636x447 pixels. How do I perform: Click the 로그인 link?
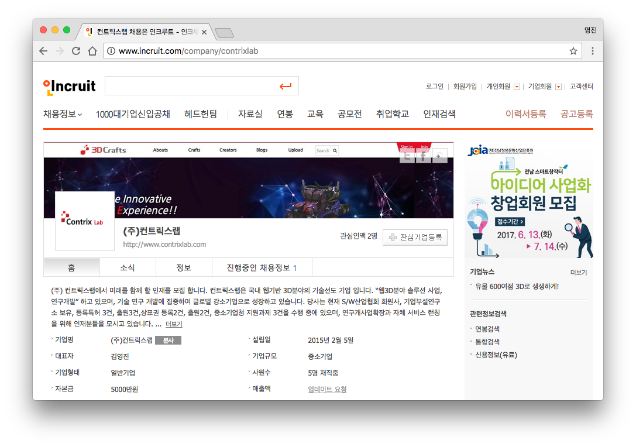point(434,87)
